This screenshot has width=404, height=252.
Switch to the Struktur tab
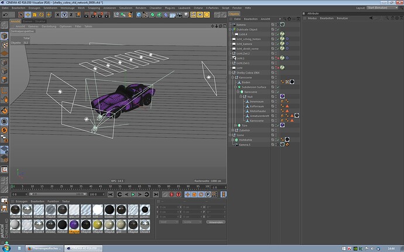(40, 22)
